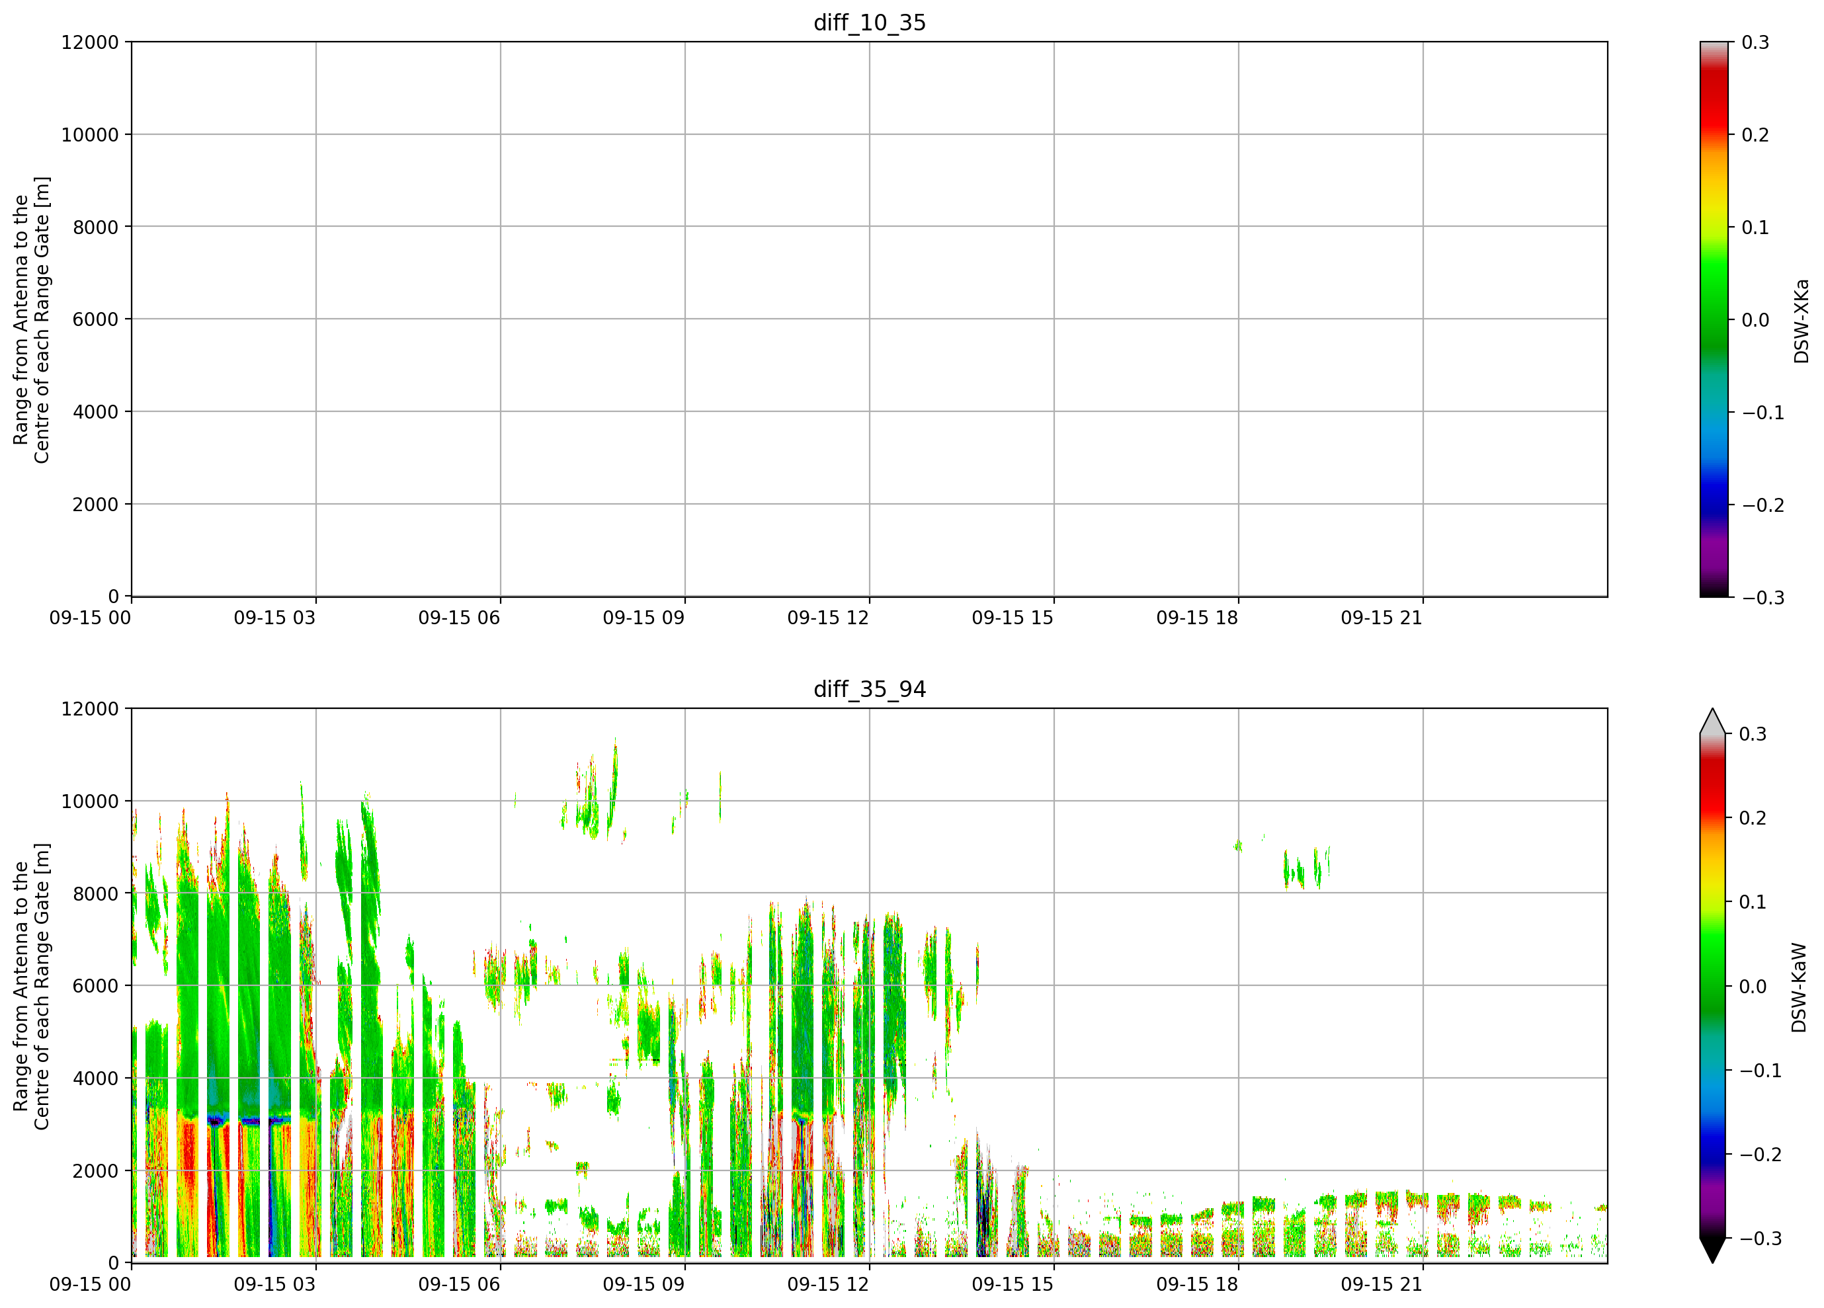Click the 8000 tick on the diff_10_35 y-axis
The image size is (1824, 1308).
click(96, 227)
